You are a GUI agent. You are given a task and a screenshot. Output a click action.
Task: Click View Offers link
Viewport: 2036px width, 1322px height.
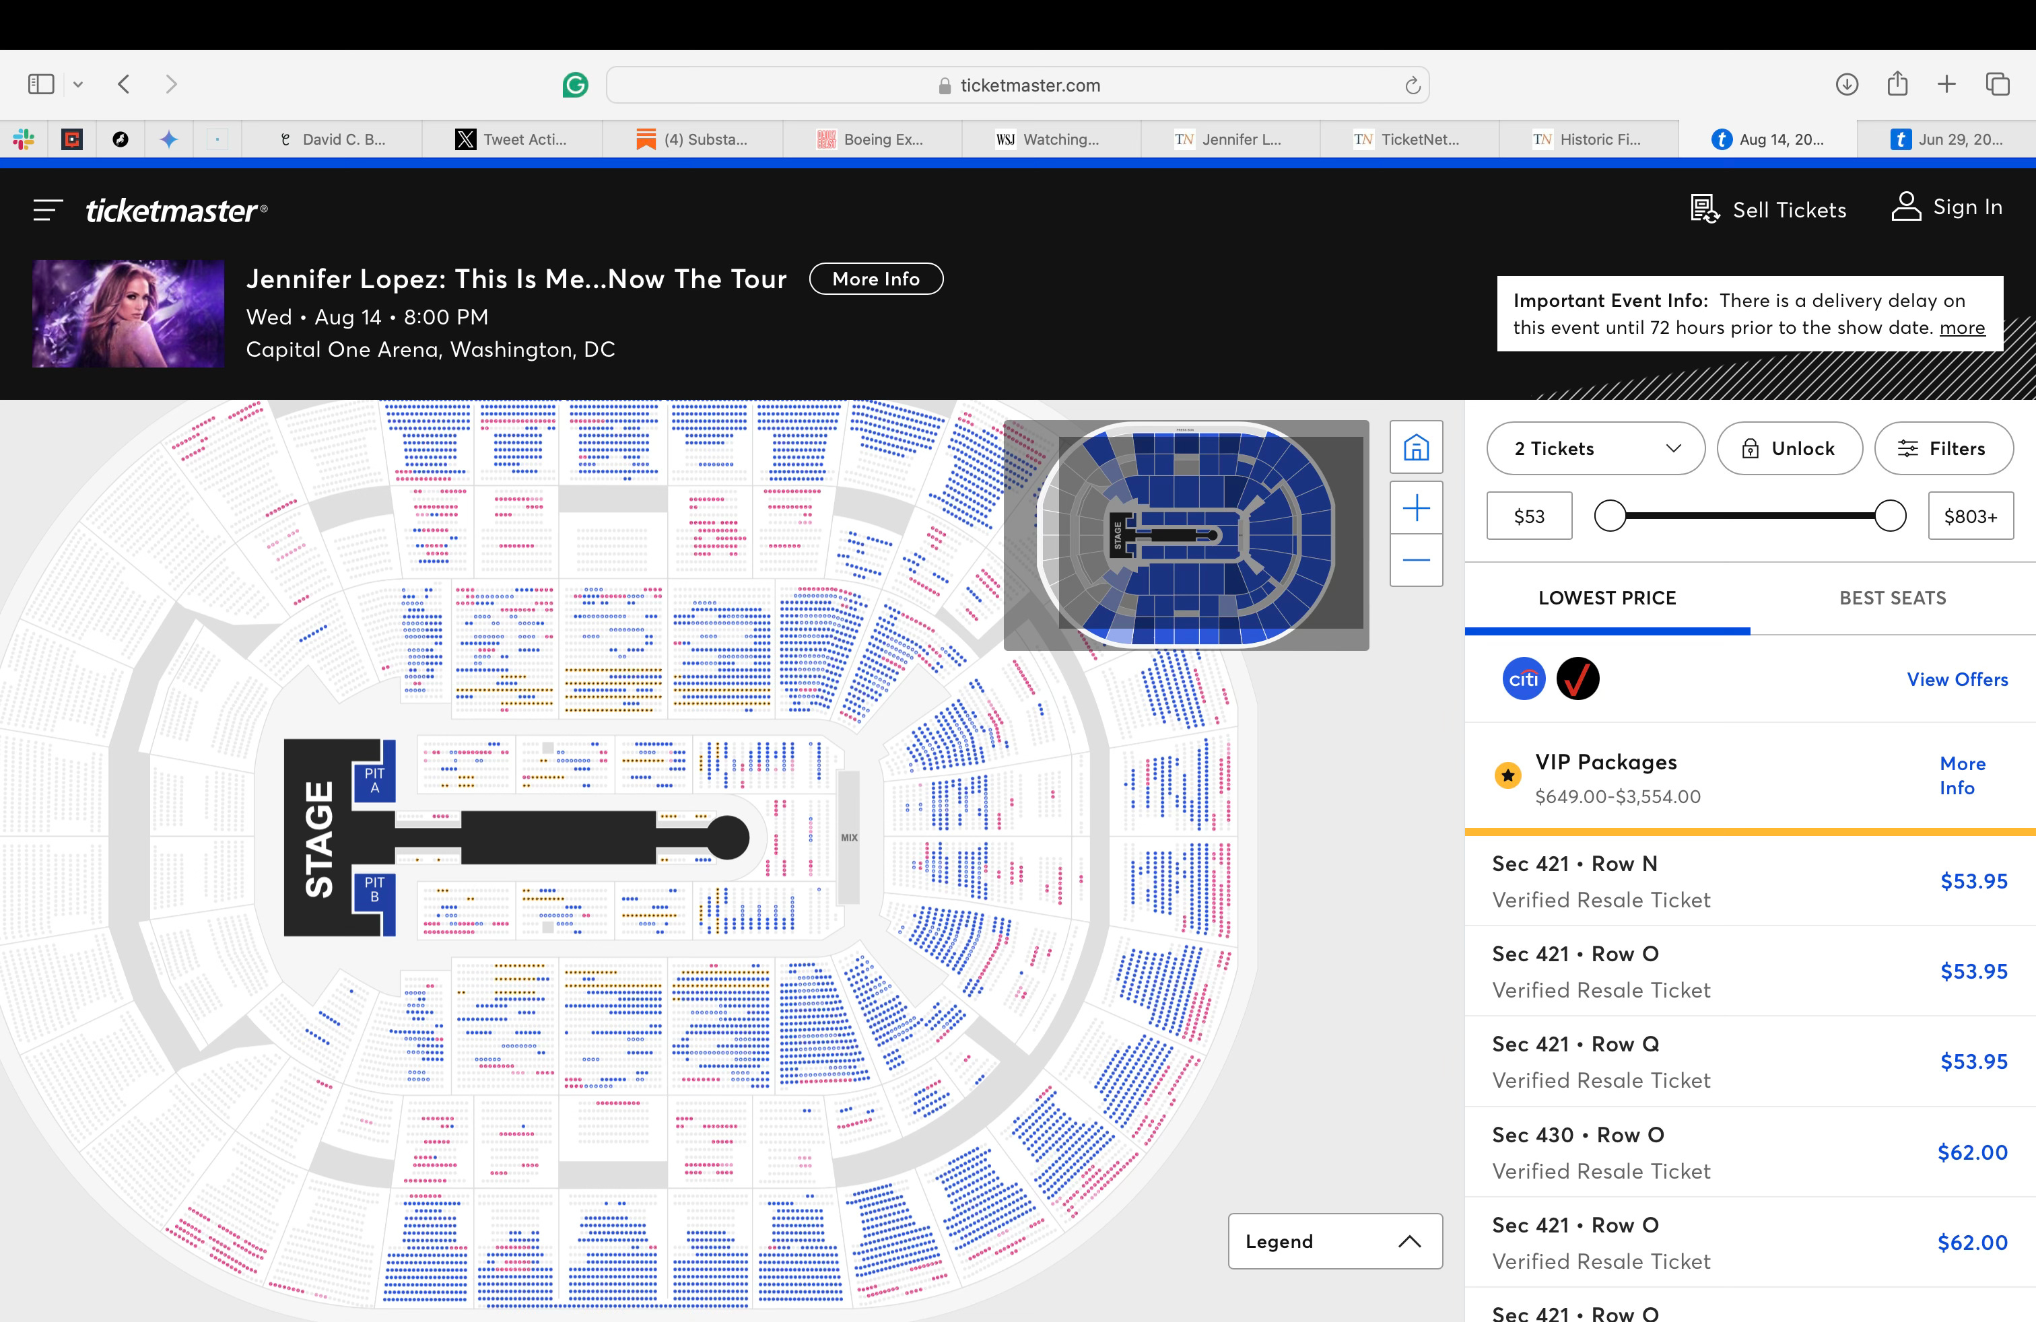1957,679
